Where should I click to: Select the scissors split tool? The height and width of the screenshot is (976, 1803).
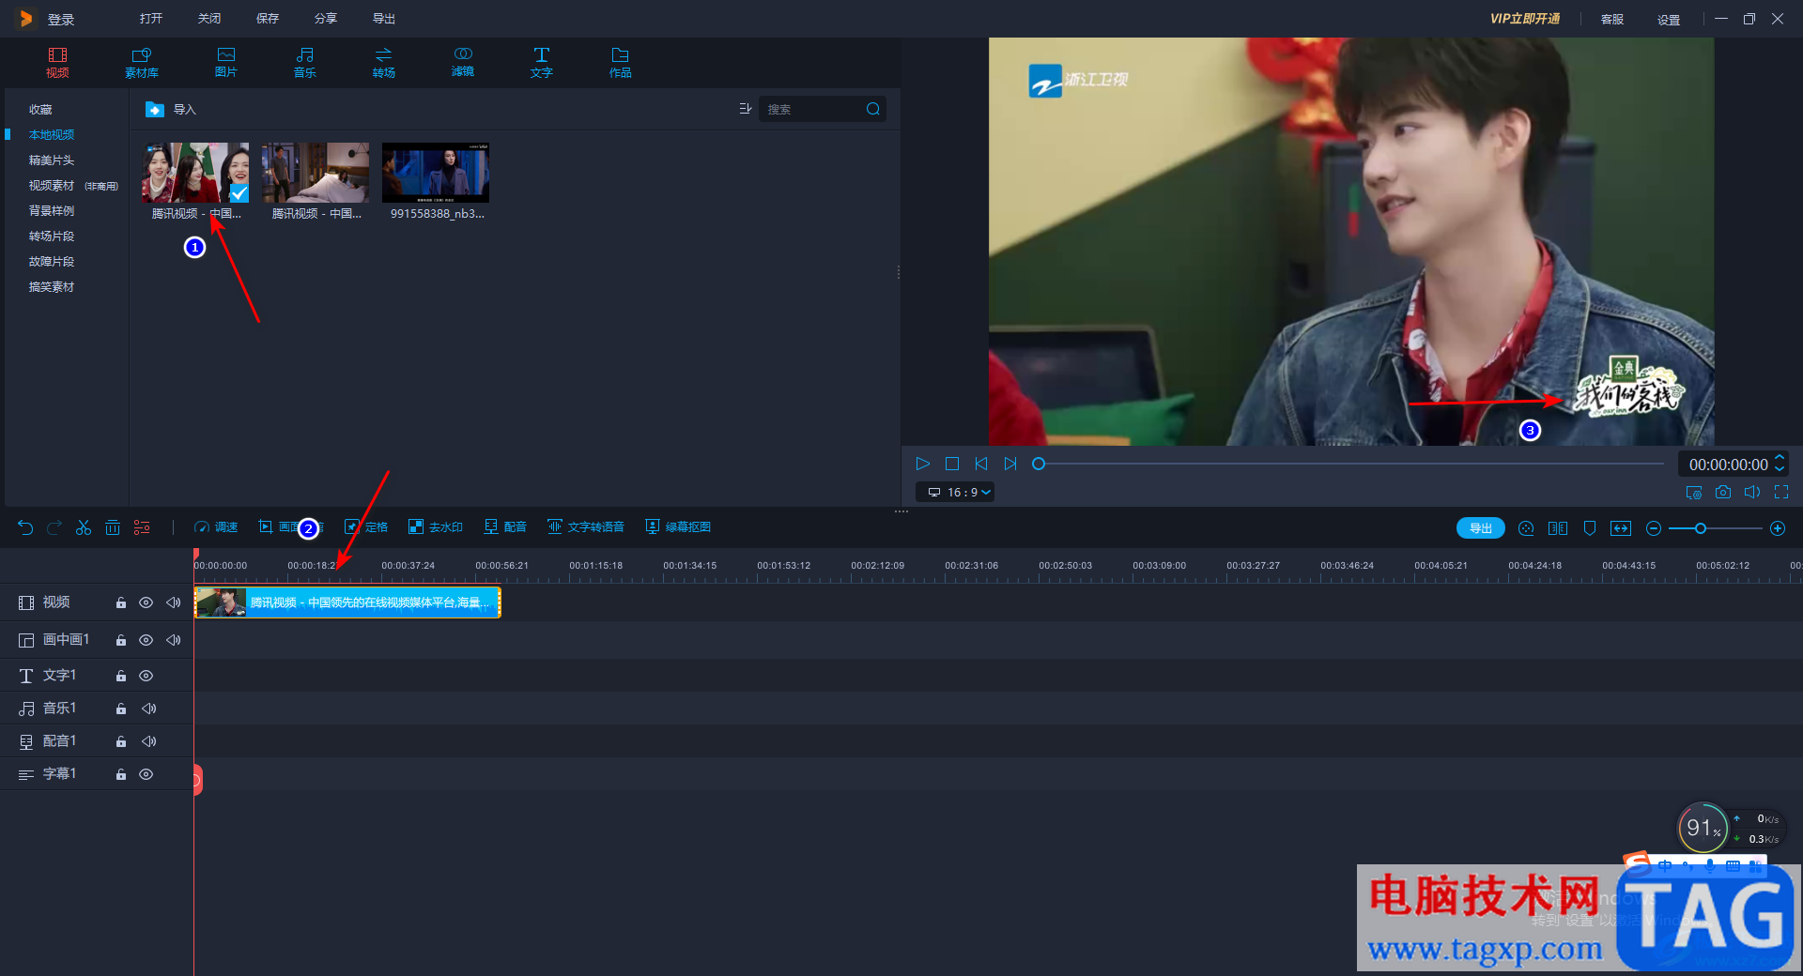(x=84, y=527)
